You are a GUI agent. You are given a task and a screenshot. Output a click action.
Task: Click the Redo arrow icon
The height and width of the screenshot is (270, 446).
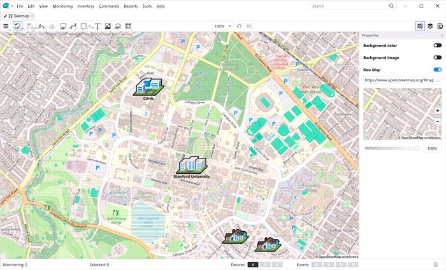point(52,26)
